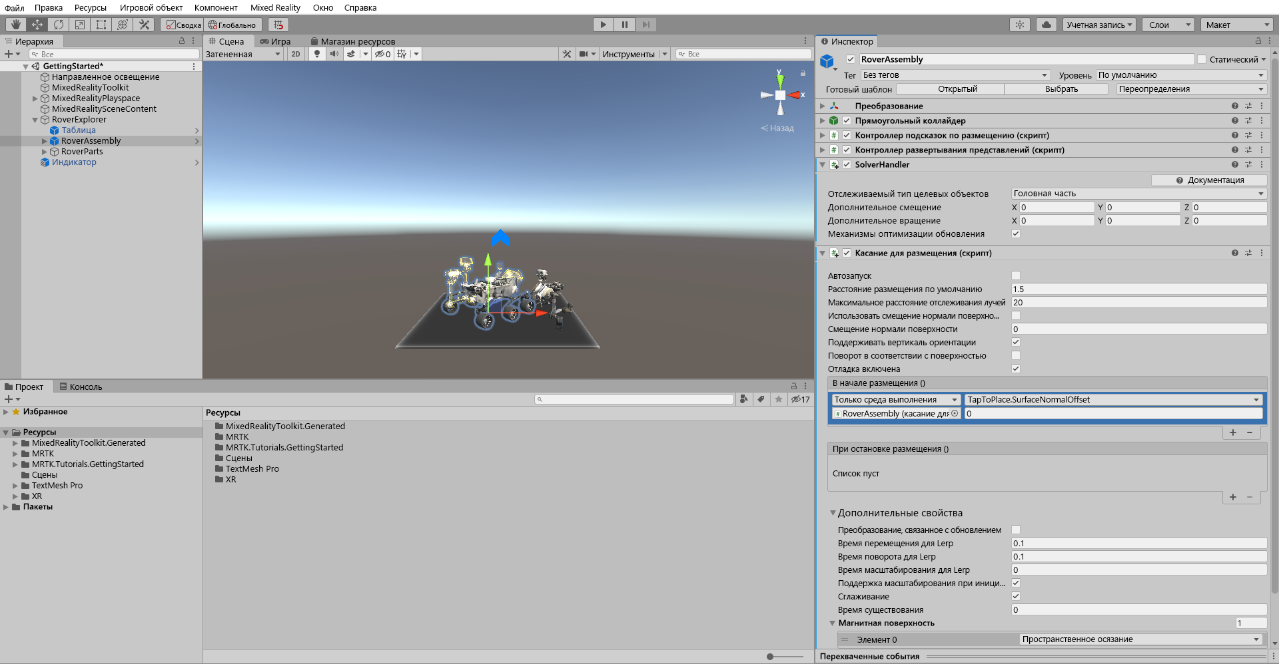
Task: Select the Rect transform tool
Action: click(x=101, y=25)
